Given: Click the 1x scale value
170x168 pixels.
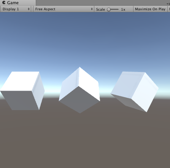Looking at the screenshot, I should (123, 10).
